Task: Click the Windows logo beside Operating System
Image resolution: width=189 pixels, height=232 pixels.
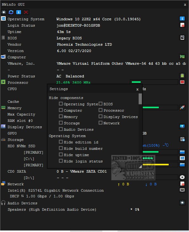Action: click(x=3, y=19)
